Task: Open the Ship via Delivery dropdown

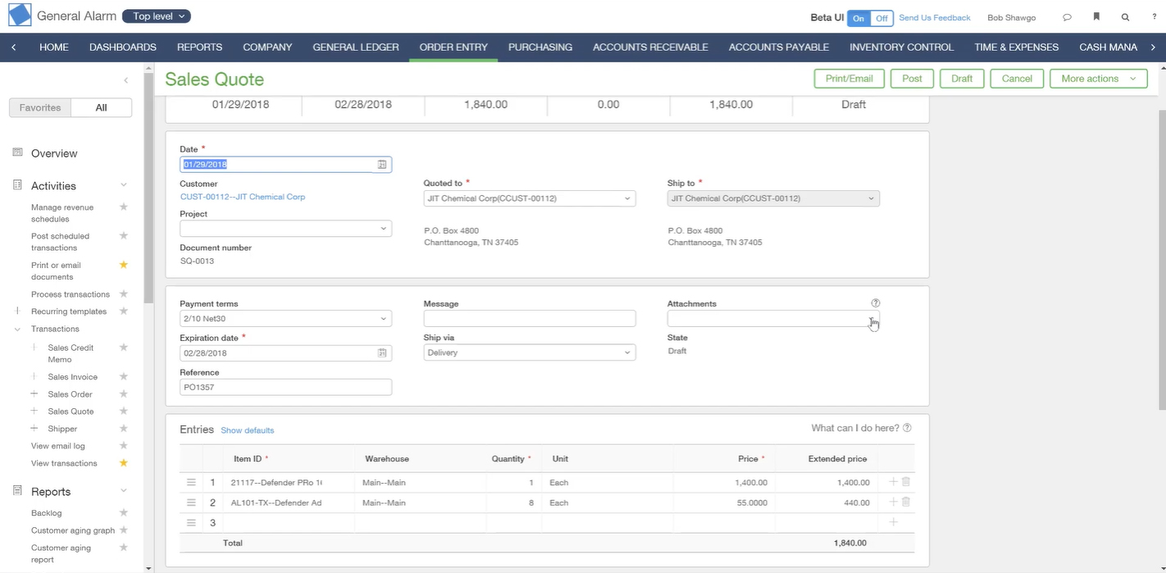Action: [530, 352]
